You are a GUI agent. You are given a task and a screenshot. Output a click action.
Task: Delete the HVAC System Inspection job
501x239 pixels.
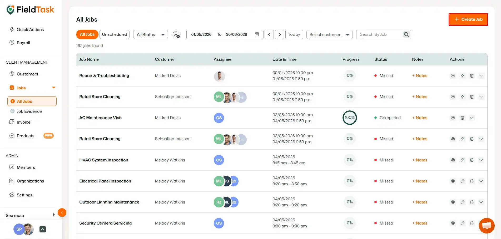(x=472, y=160)
